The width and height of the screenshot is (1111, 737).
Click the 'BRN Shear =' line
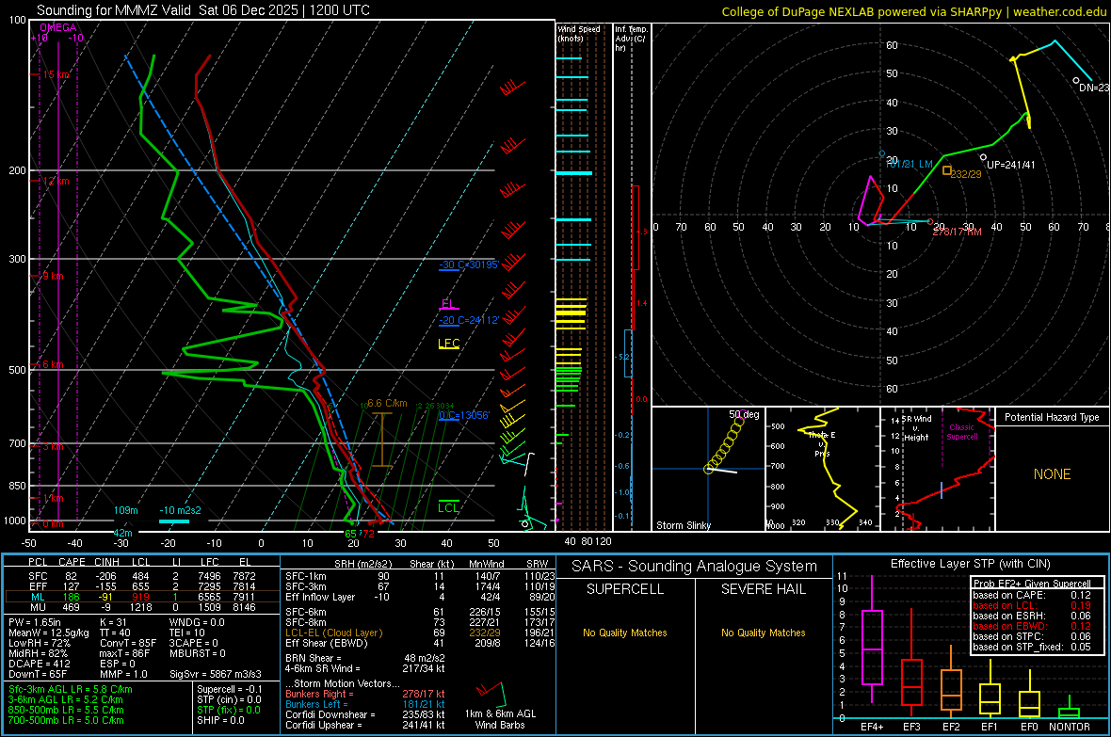[x=365, y=658]
